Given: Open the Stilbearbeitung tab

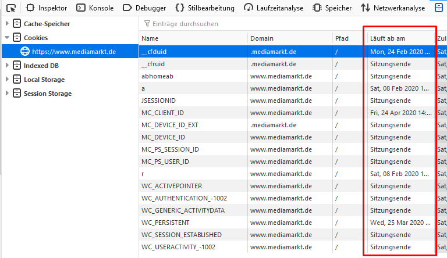Looking at the screenshot, I should click(205, 8).
